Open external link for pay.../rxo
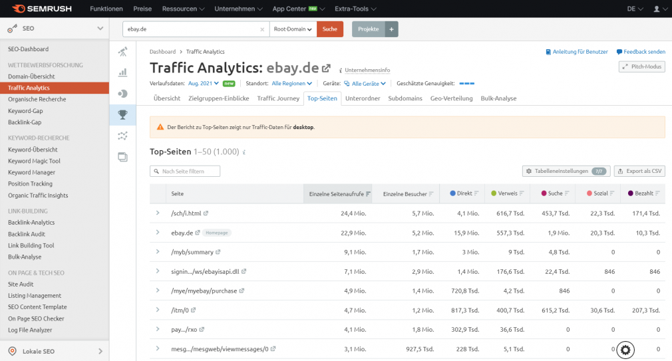Screen dimensions: 672x361 pos(202,329)
